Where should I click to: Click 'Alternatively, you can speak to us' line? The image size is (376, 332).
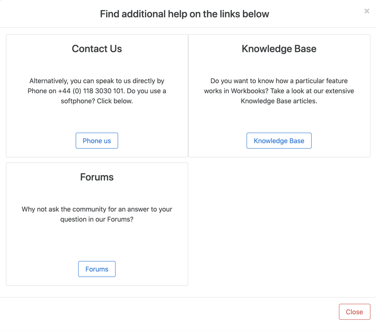click(x=97, y=81)
